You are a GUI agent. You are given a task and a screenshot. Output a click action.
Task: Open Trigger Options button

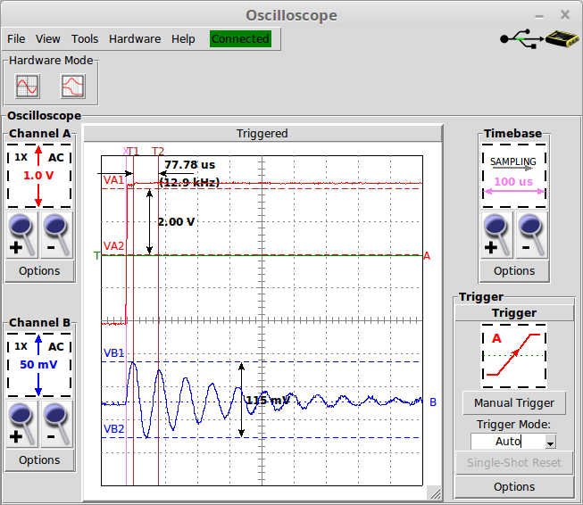click(x=514, y=487)
